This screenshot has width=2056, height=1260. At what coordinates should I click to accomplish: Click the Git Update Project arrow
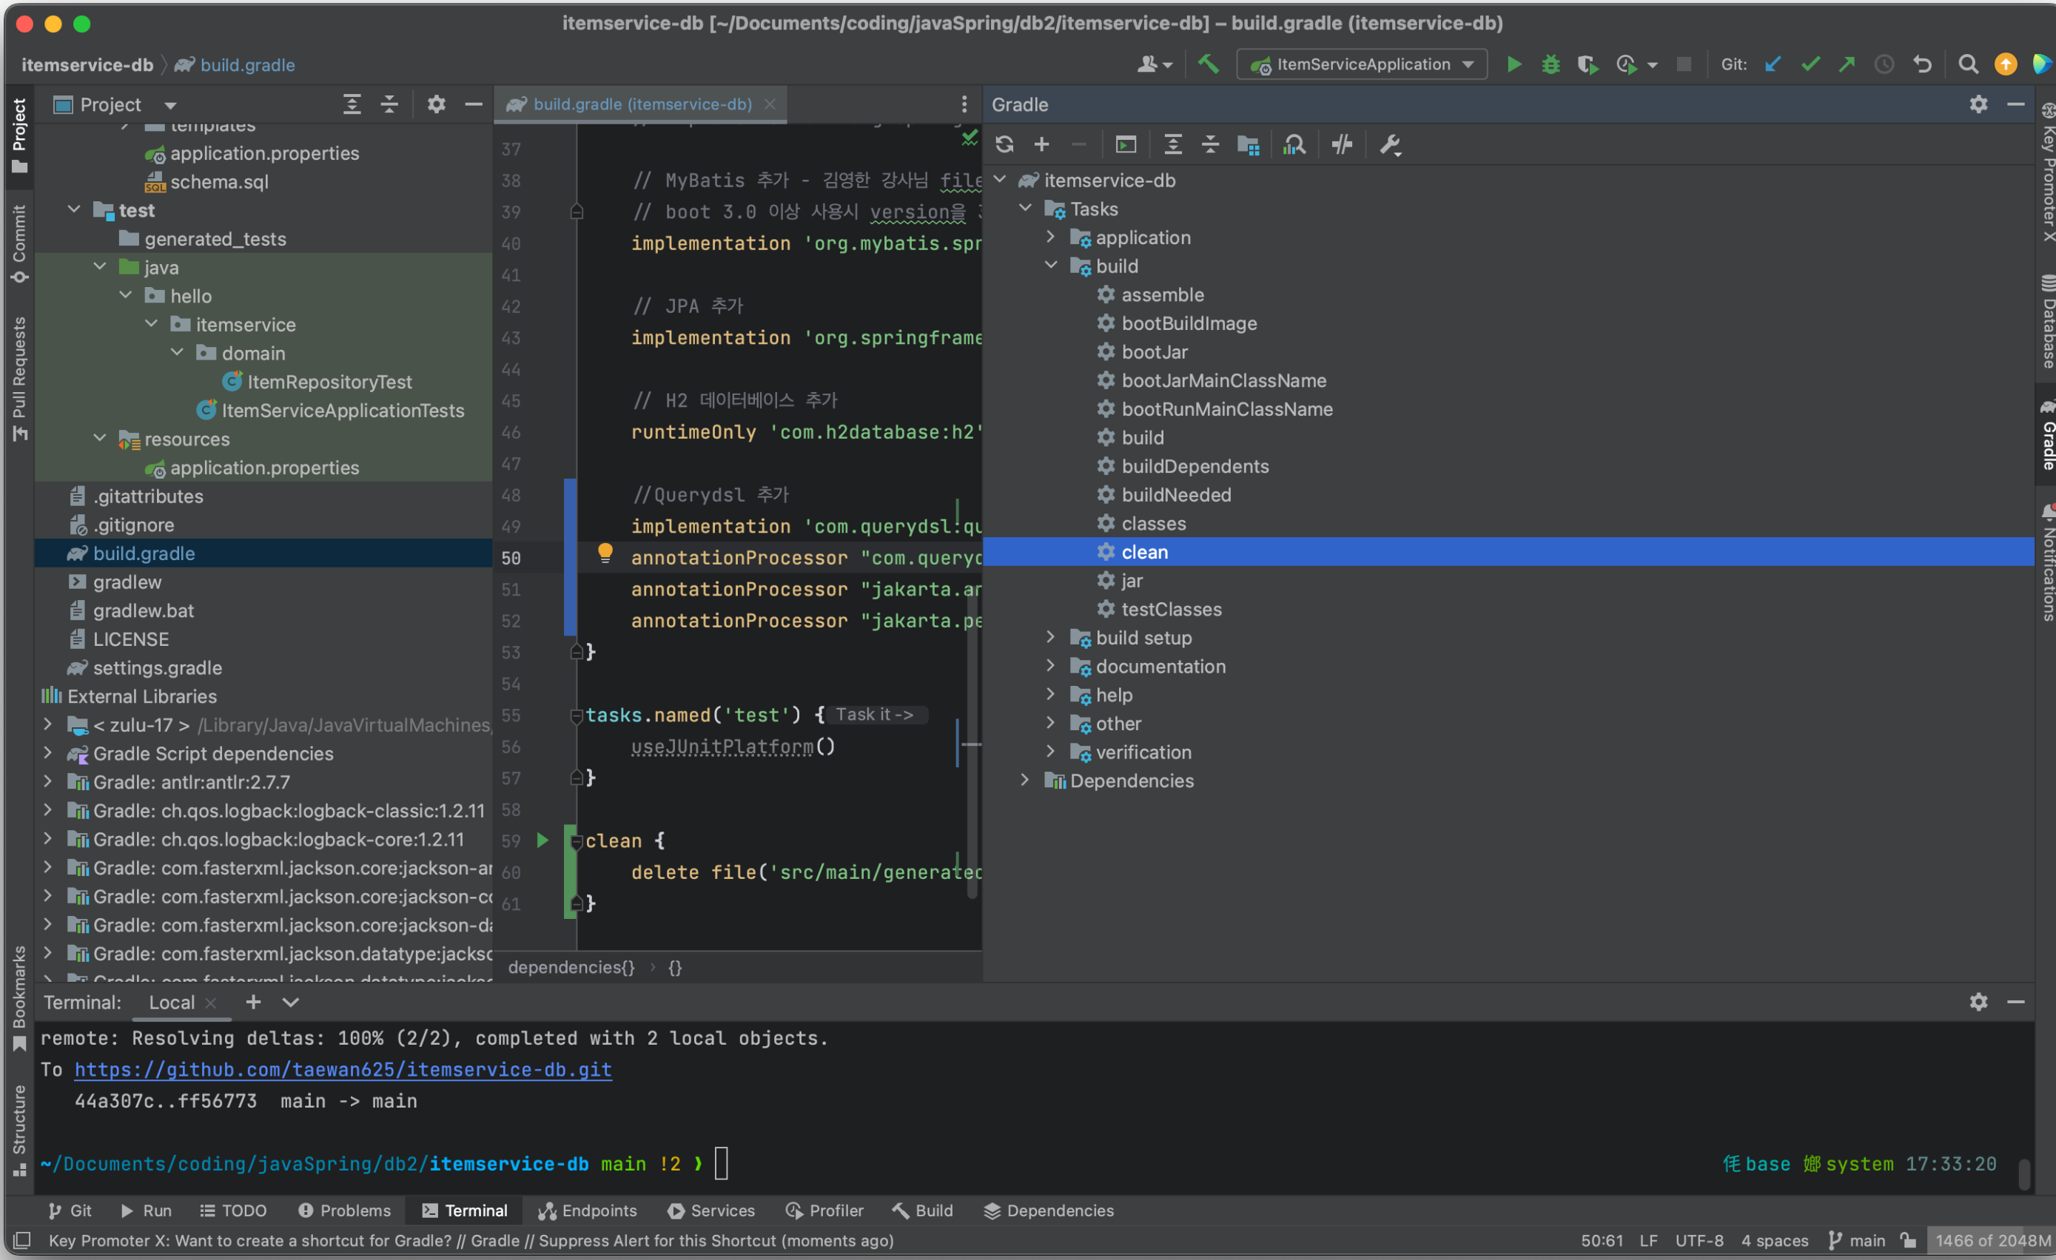(x=1773, y=64)
